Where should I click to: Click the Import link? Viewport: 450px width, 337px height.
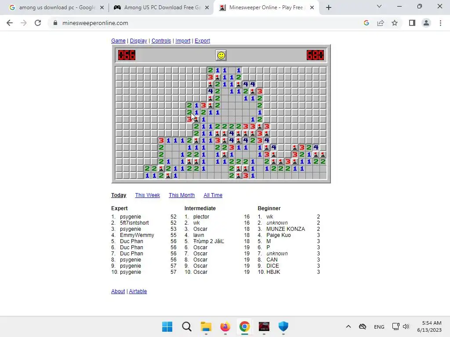(x=183, y=41)
